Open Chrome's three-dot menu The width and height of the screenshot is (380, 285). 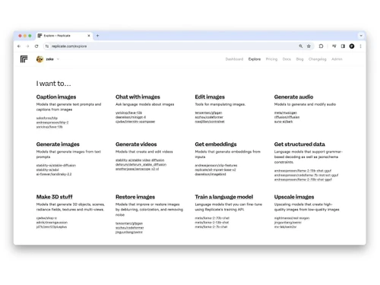point(360,46)
